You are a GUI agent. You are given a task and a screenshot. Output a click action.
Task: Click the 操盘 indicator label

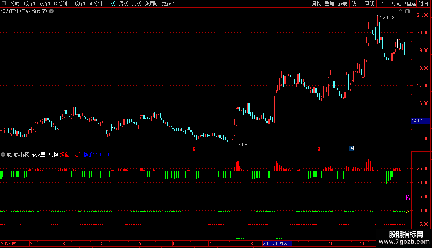(x=65, y=155)
